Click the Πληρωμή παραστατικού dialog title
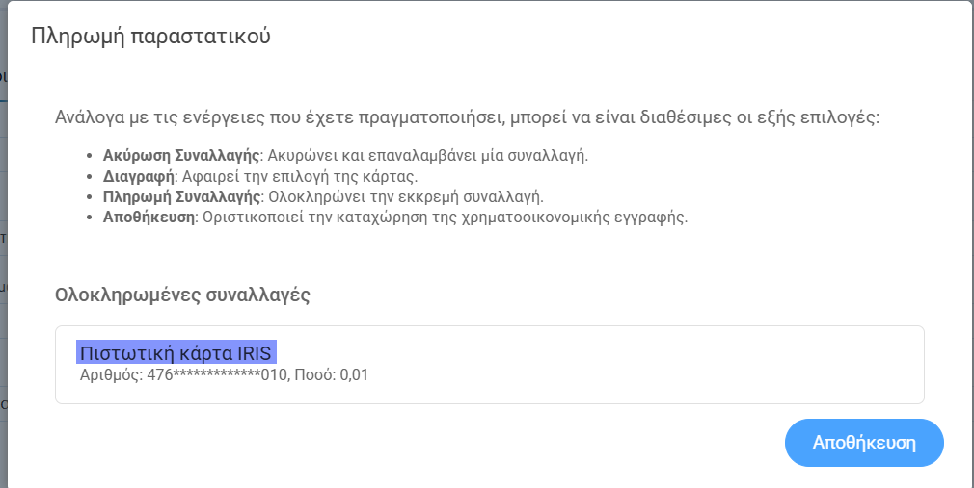This screenshot has height=488, width=974. [x=150, y=37]
